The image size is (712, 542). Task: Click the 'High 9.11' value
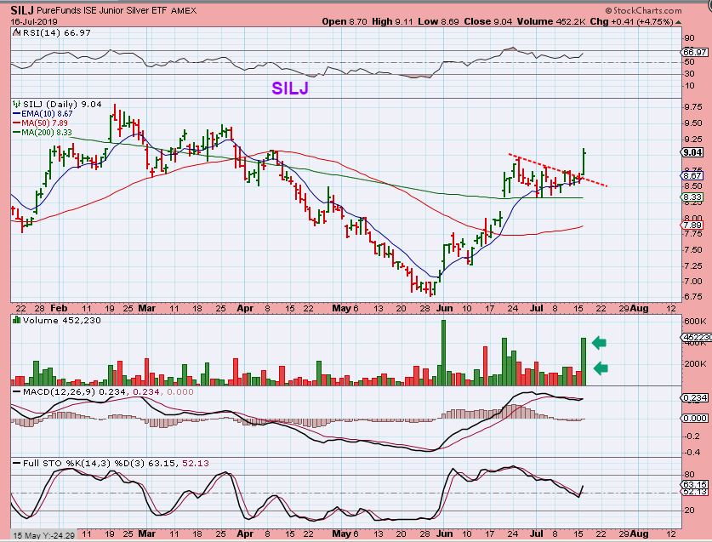coord(392,21)
